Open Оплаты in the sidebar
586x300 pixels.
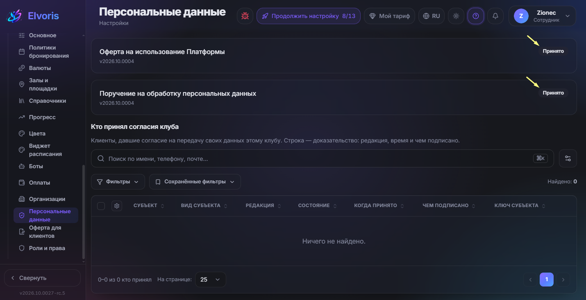pyautogui.click(x=46, y=183)
